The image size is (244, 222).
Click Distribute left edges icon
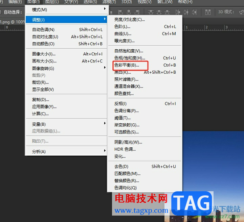178,12
